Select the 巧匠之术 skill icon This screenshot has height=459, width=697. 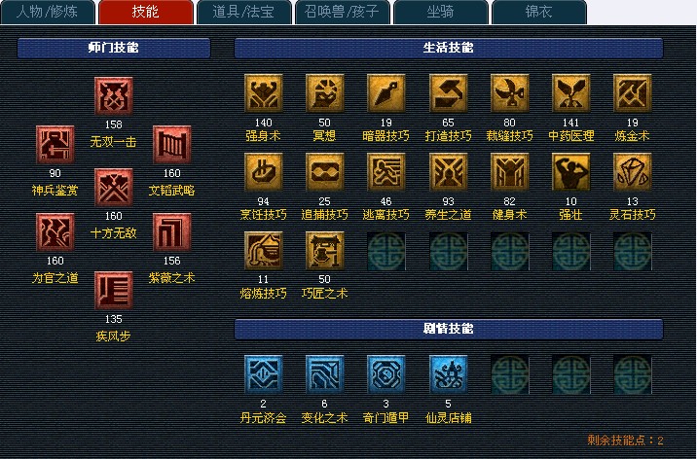pos(324,251)
